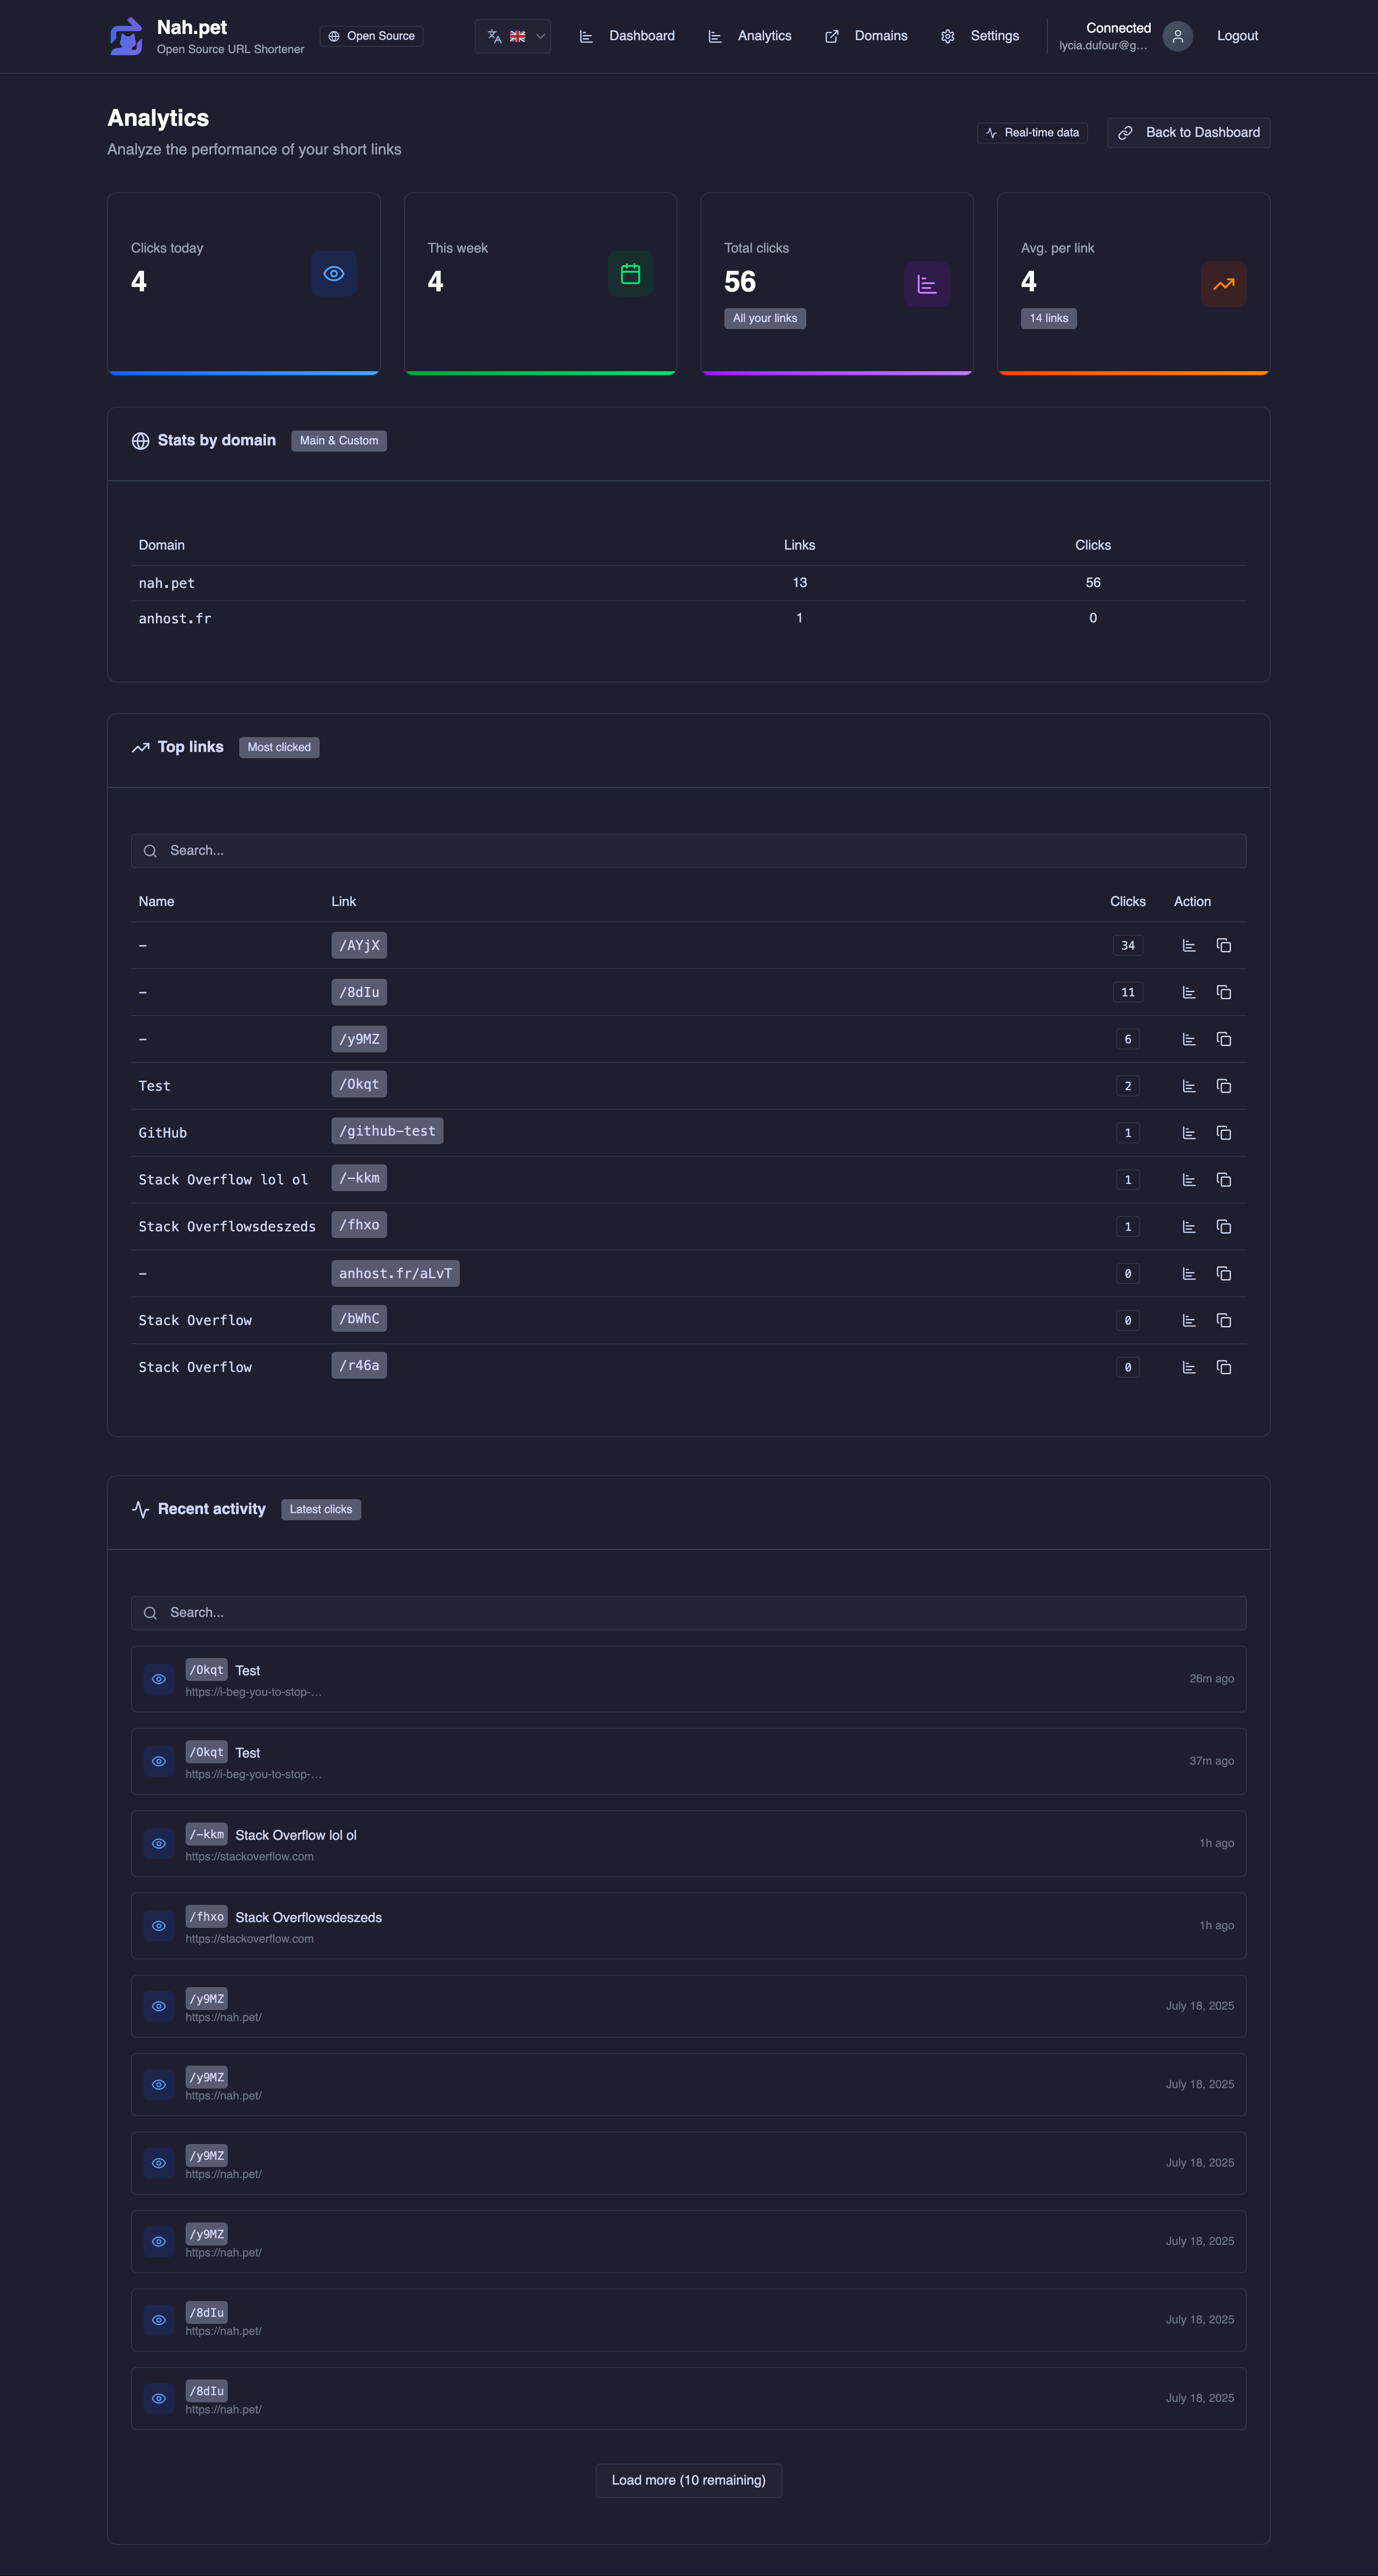Click the connected account email text
1378x2576 pixels.
tap(1103, 46)
